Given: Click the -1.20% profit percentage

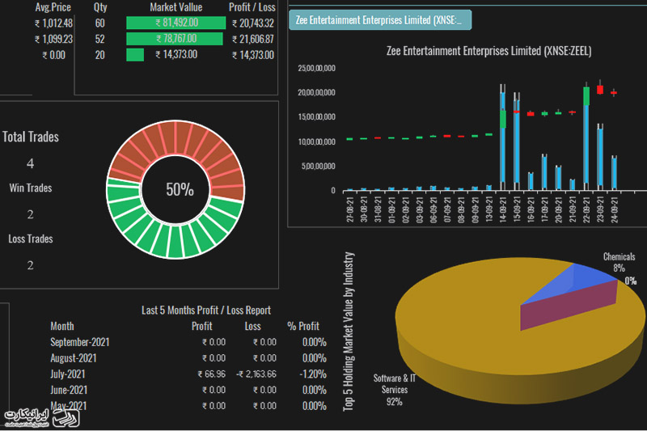Looking at the screenshot, I should tap(313, 374).
